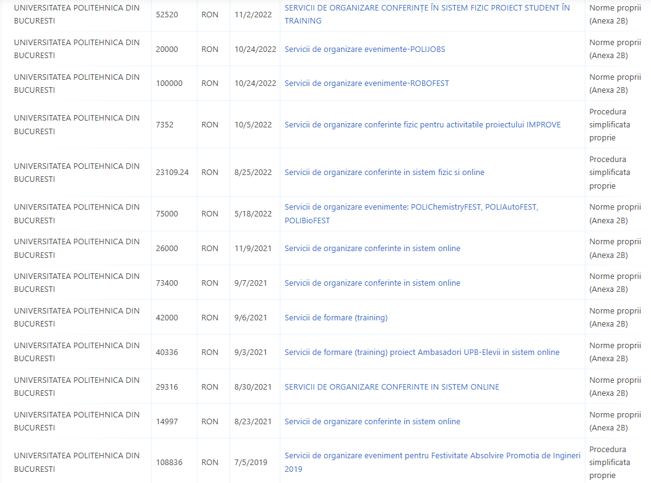Select the date 7/5/2019
The height and width of the screenshot is (483, 651).
click(251, 462)
